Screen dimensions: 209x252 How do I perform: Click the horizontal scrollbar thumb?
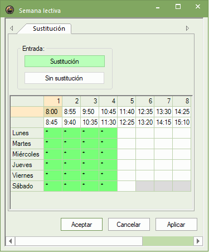pyautogui.click(x=79, y=241)
